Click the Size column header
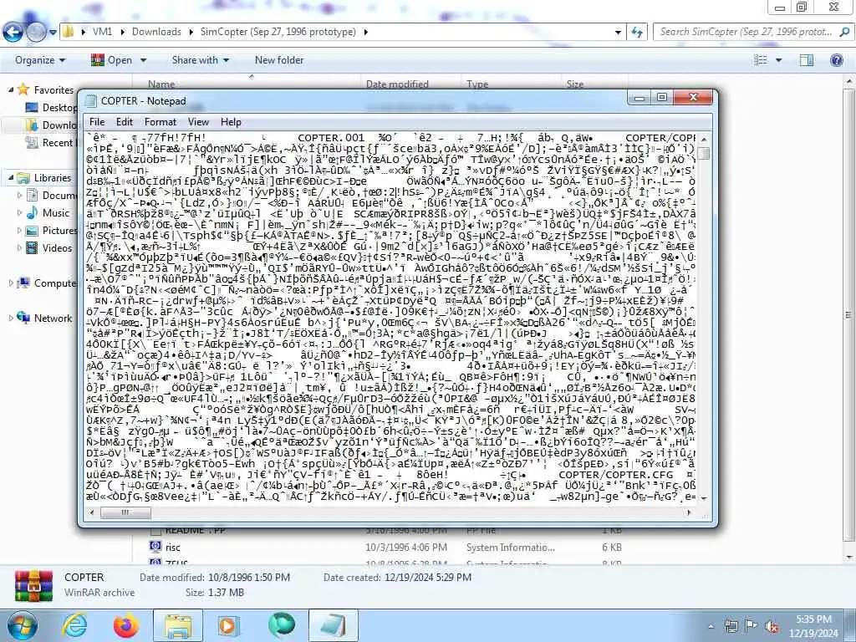The height and width of the screenshot is (642, 856). tap(575, 84)
